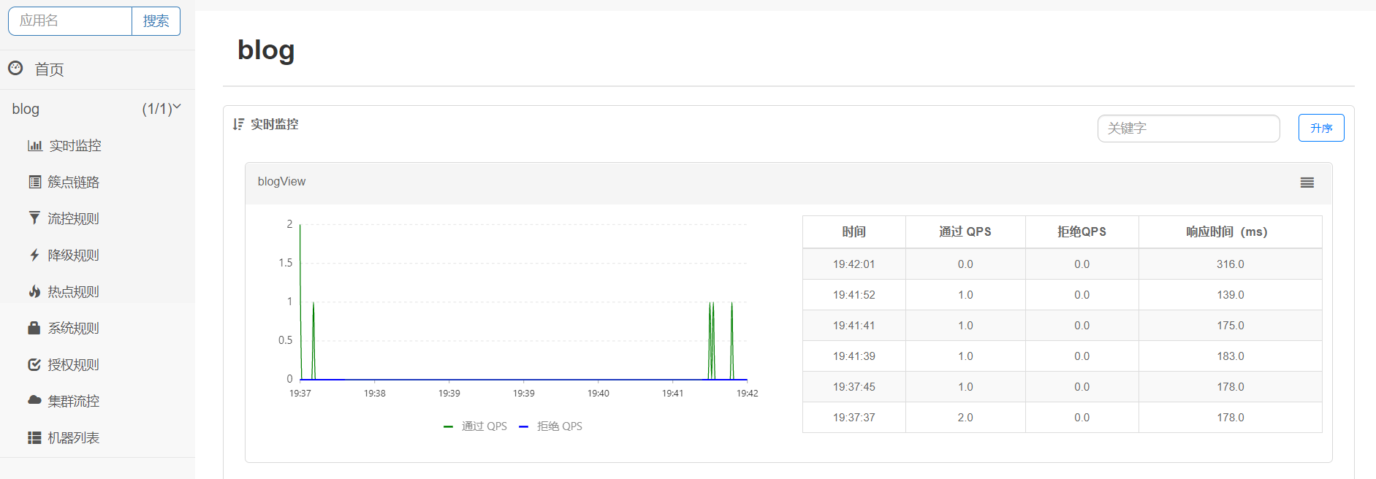This screenshot has width=1376, height=479.
Task: Select the funnel icon for 流控规则
Action: click(x=34, y=218)
